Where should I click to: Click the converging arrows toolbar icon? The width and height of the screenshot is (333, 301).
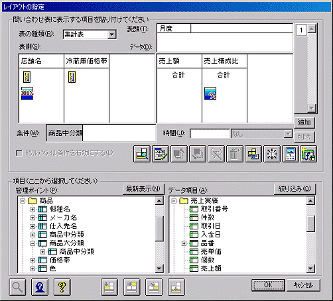point(272,154)
